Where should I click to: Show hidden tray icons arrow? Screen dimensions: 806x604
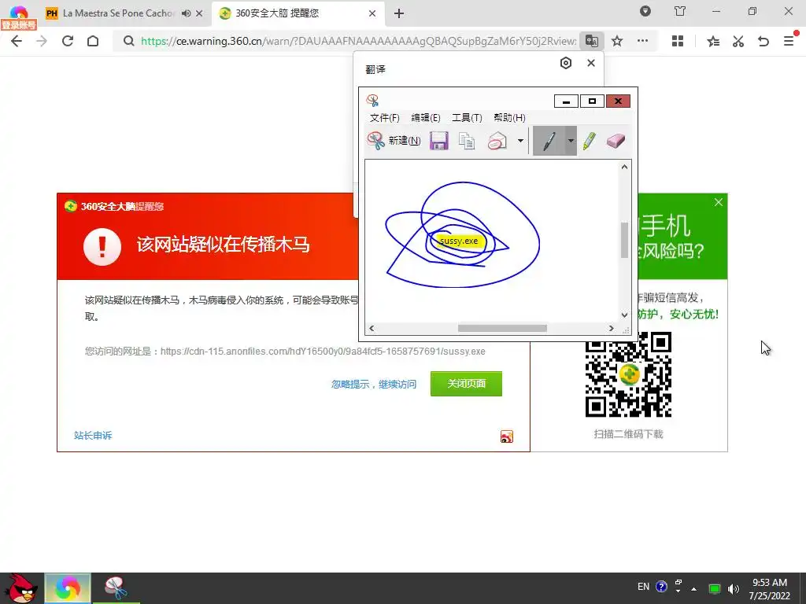click(x=694, y=589)
